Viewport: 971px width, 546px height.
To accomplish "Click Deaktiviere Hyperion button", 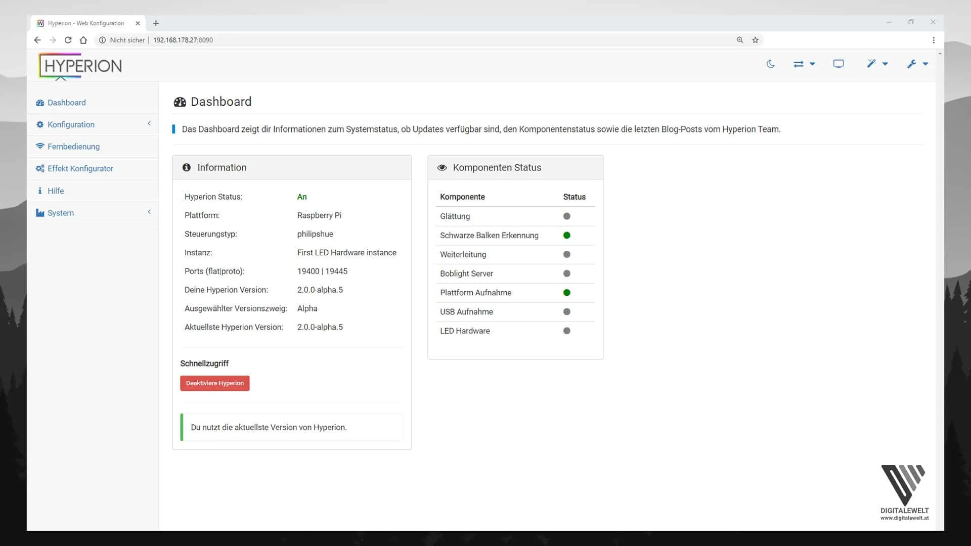I will tap(215, 383).
